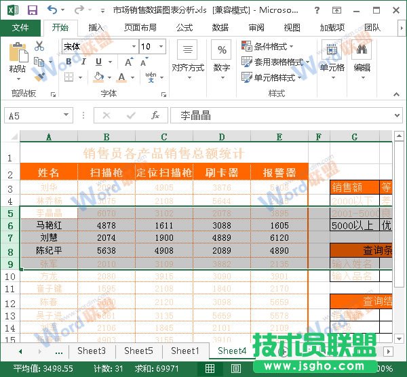Switch to the Page Layout (页面布局) tab
407x377 pixels.
pyautogui.click(x=140, y=28)
